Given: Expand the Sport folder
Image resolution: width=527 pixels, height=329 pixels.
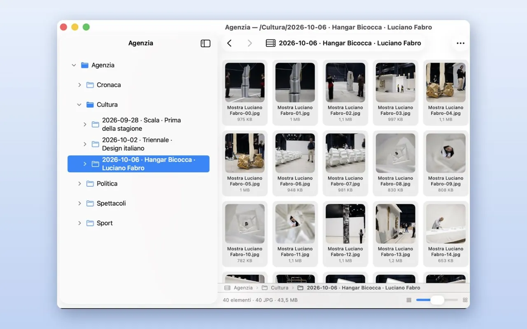Looking at the screenshot, I should (x=79, y=223).
